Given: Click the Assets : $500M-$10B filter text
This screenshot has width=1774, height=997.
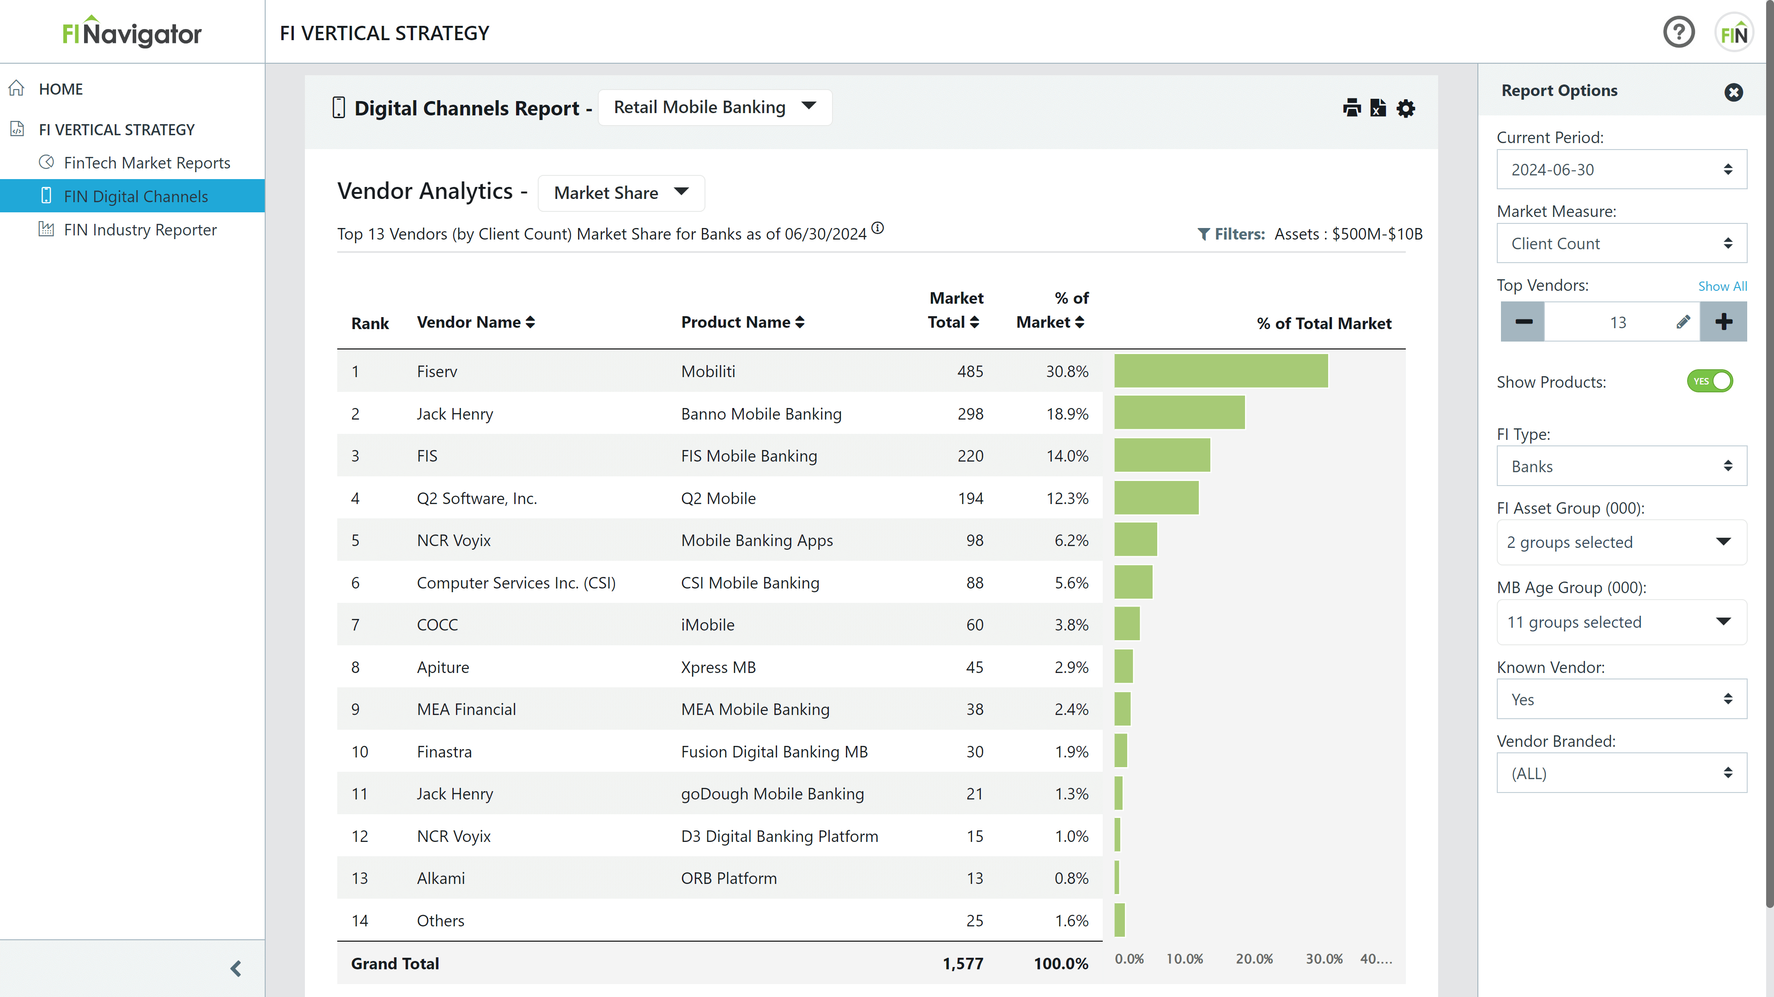Looking at the screenshot, I should [x=1349, y=234].
